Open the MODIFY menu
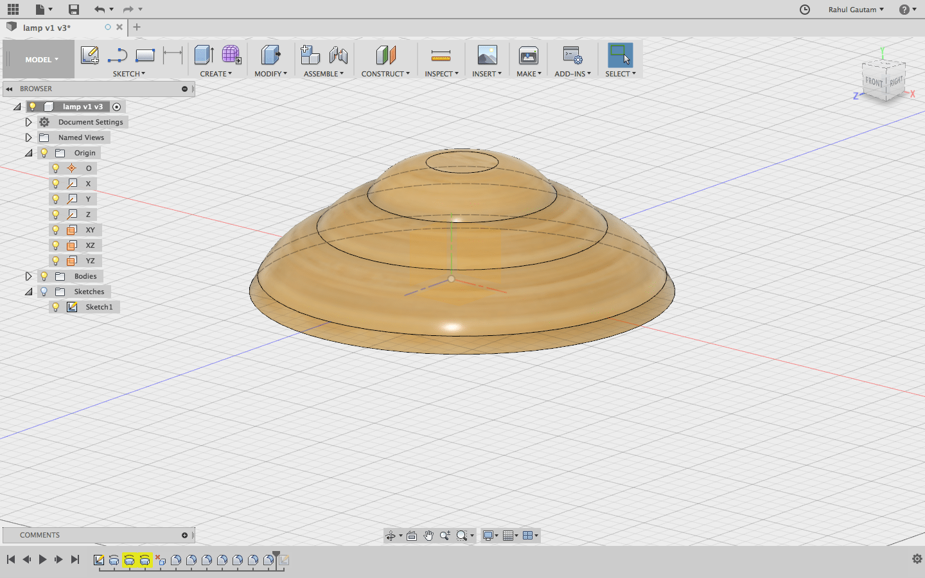Viewport: 925px width, 578px height. pyautogui.click(x=270, y=74)
